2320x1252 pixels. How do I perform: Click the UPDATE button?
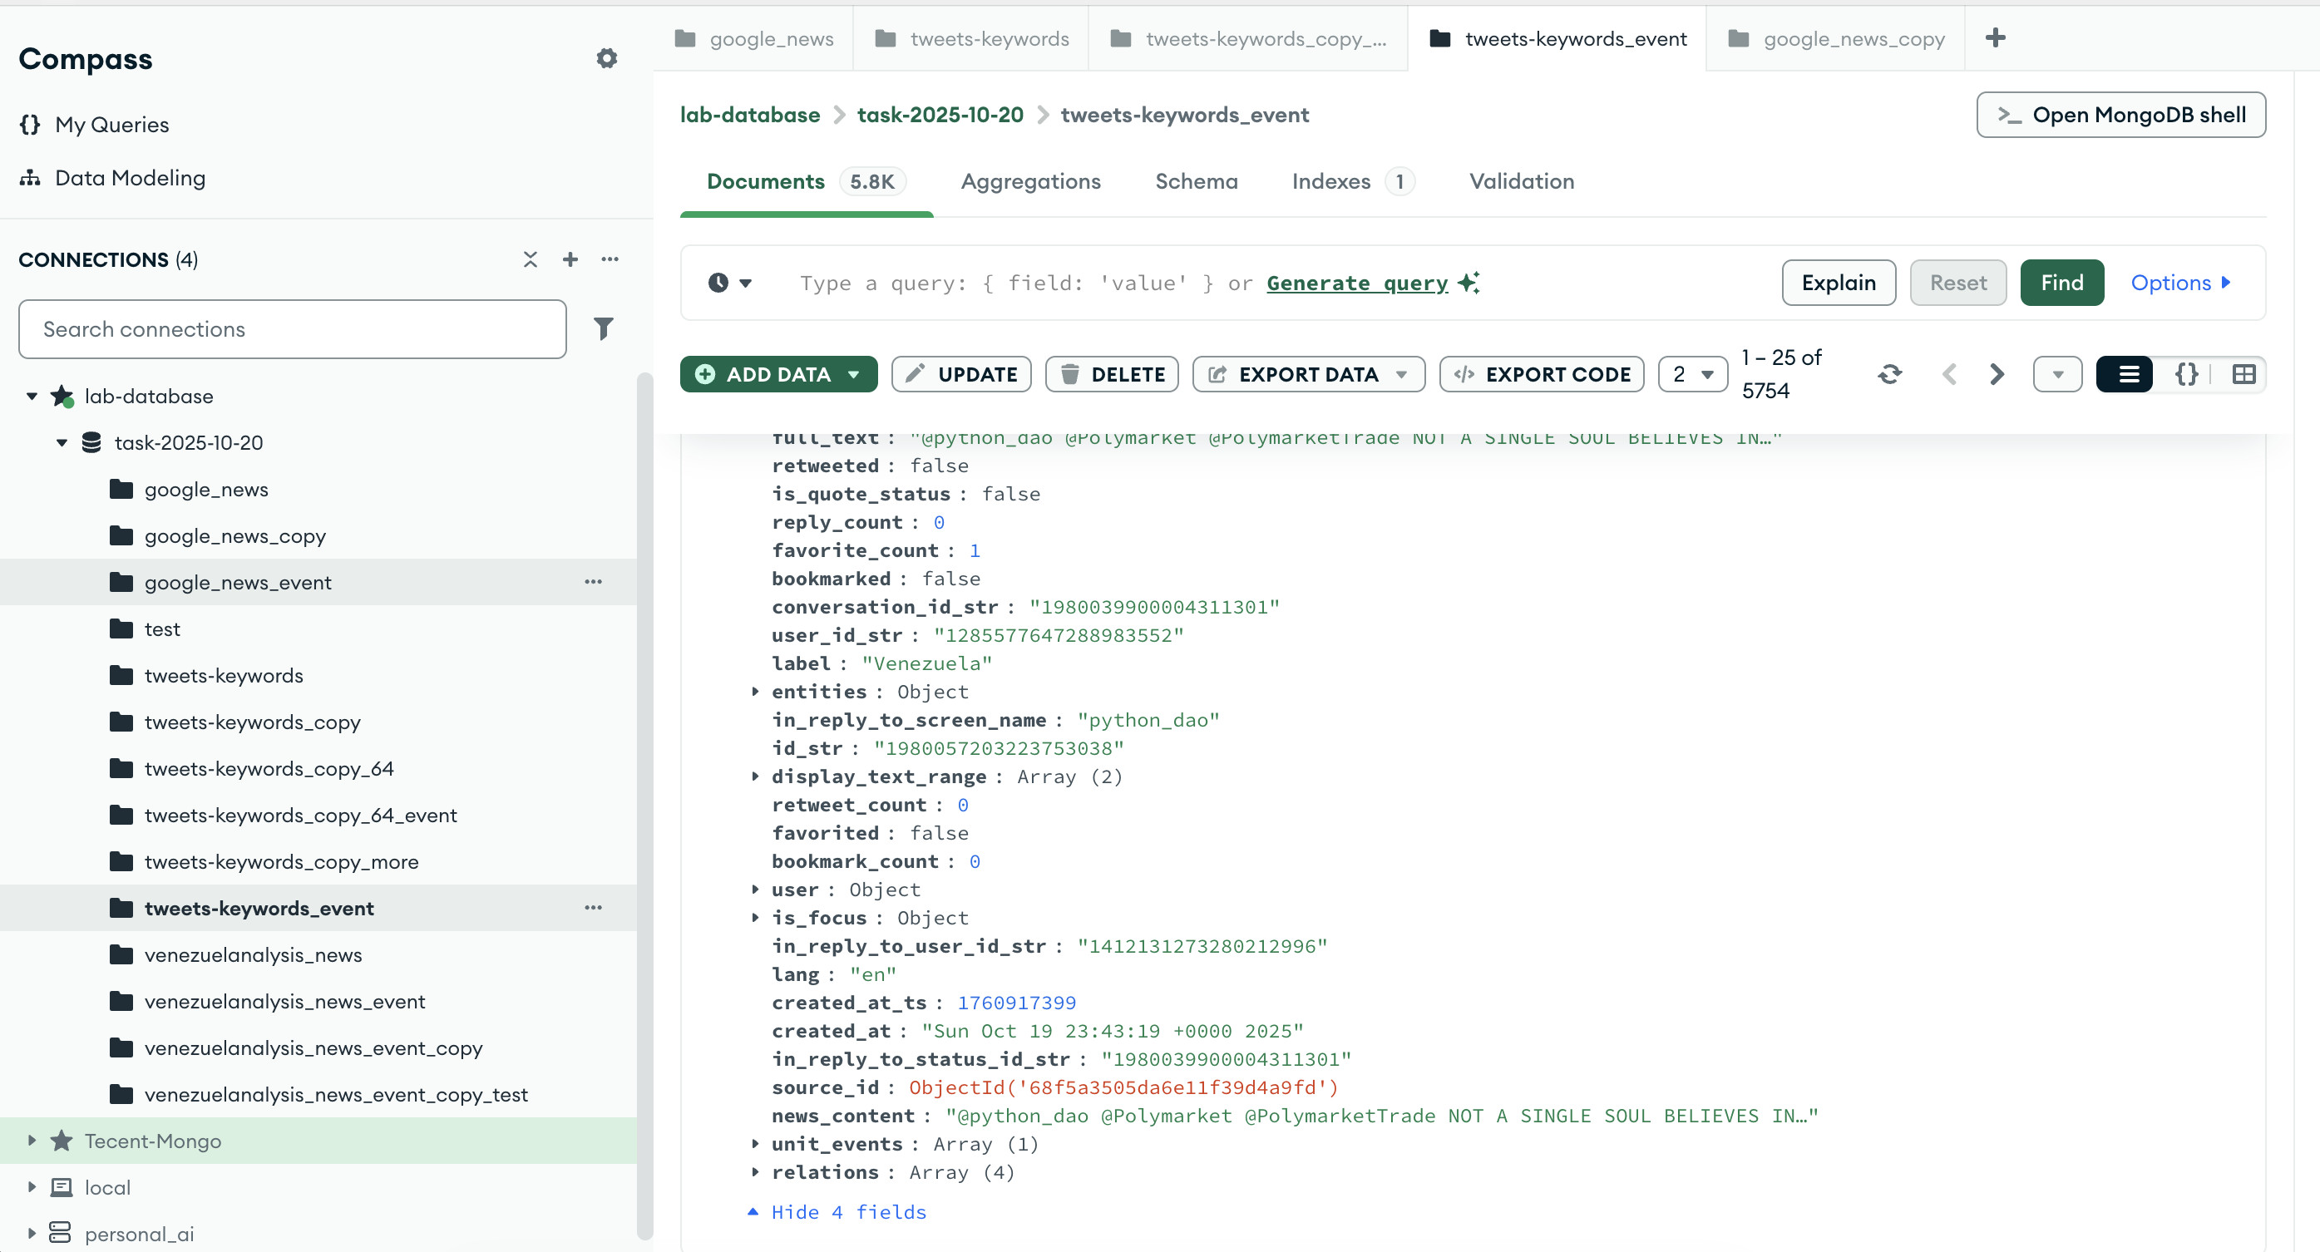(x=961, y=374)
